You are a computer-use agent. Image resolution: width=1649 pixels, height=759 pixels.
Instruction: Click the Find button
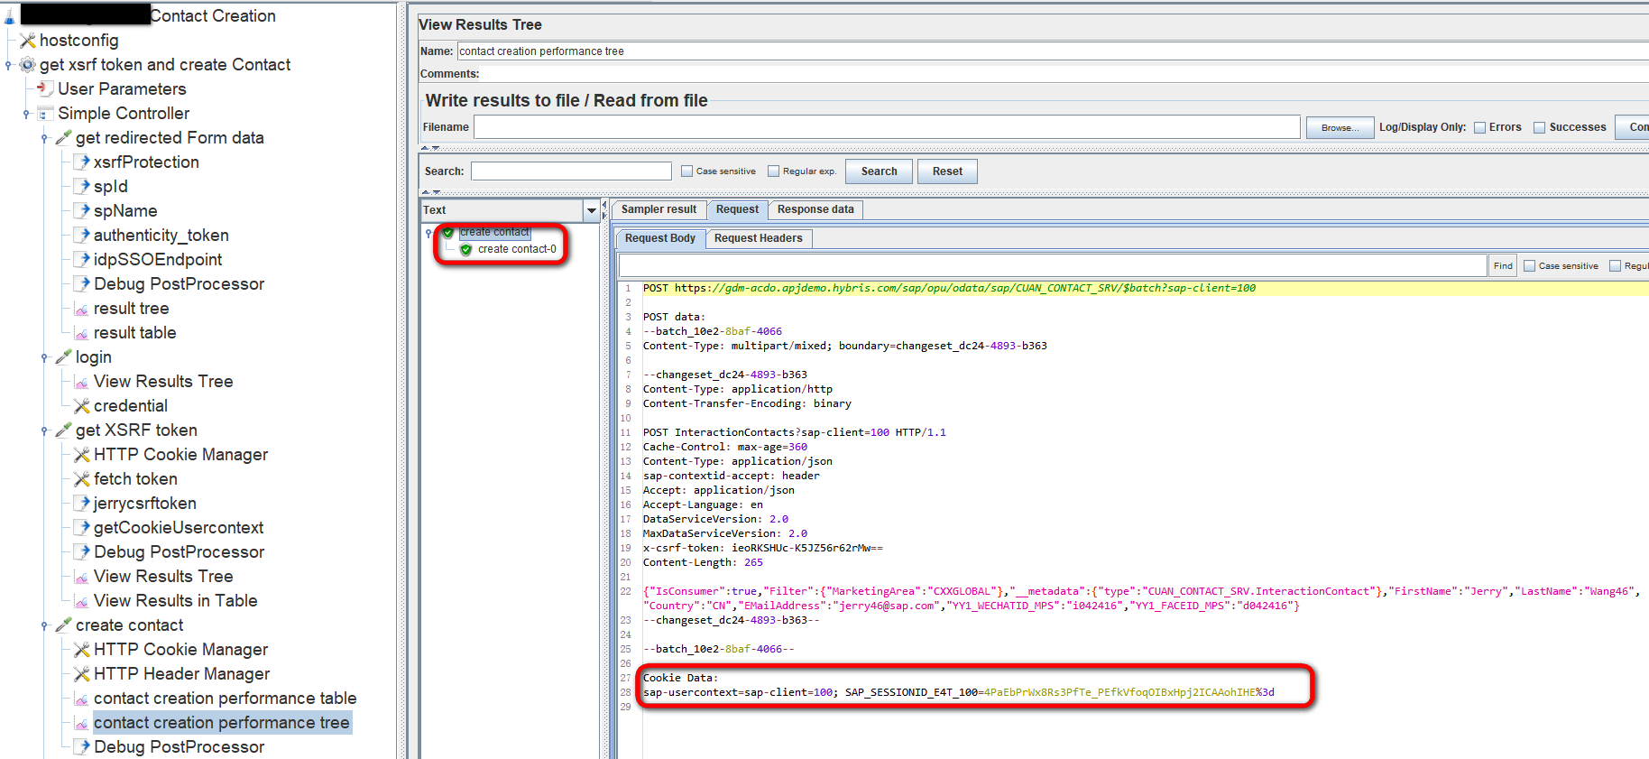pos(1503,265)
